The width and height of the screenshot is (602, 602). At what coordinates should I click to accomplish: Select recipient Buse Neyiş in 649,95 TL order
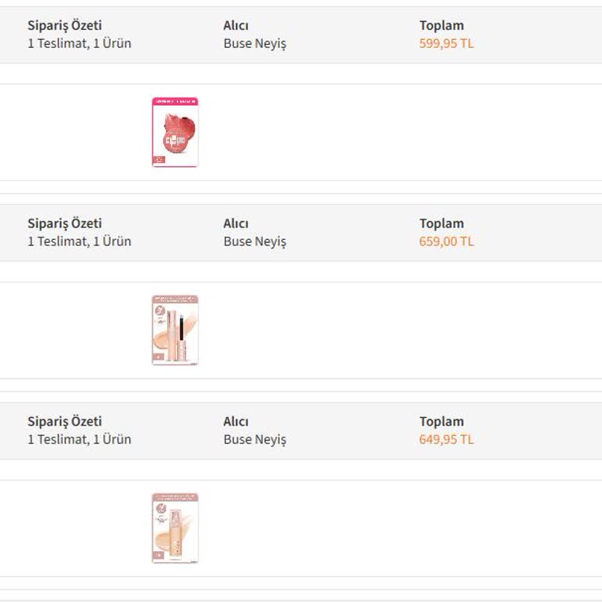[255, 440]
